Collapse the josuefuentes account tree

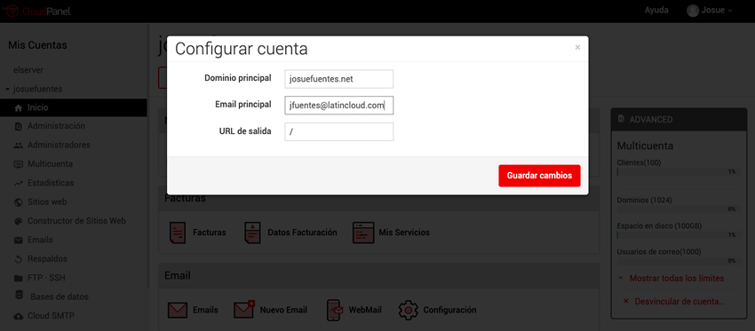(8, 90)
